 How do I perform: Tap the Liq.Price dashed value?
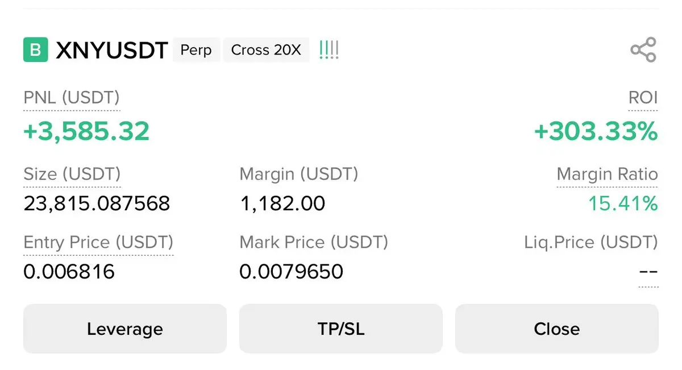(648, 271)
